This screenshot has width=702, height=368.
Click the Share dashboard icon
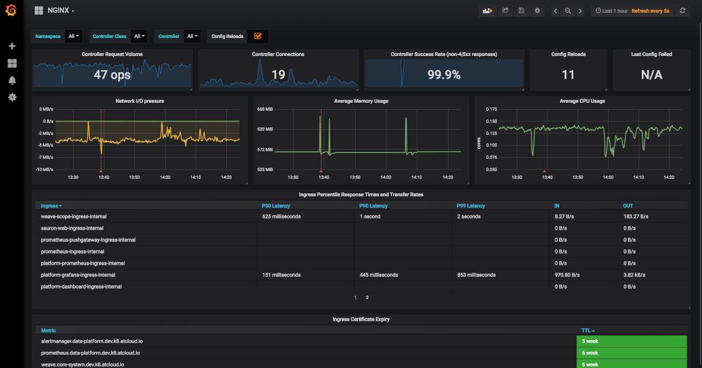(x=504, y=11)
